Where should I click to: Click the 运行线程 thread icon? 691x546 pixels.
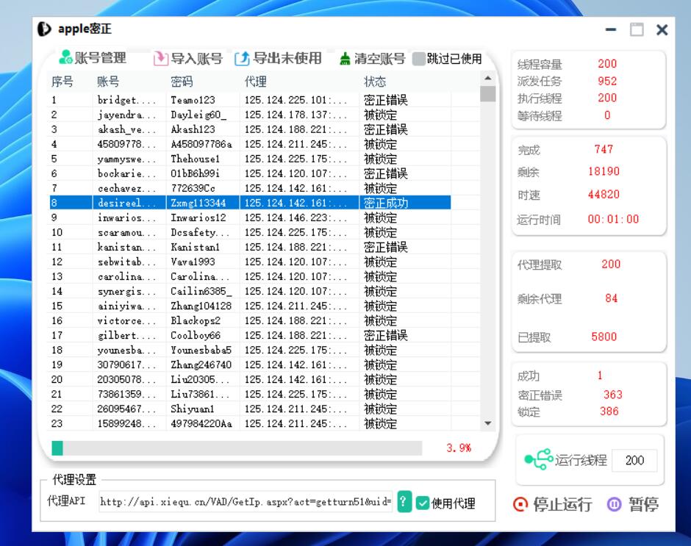click(538, 460)
